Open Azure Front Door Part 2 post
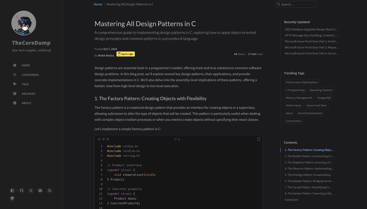 point(312,47)
